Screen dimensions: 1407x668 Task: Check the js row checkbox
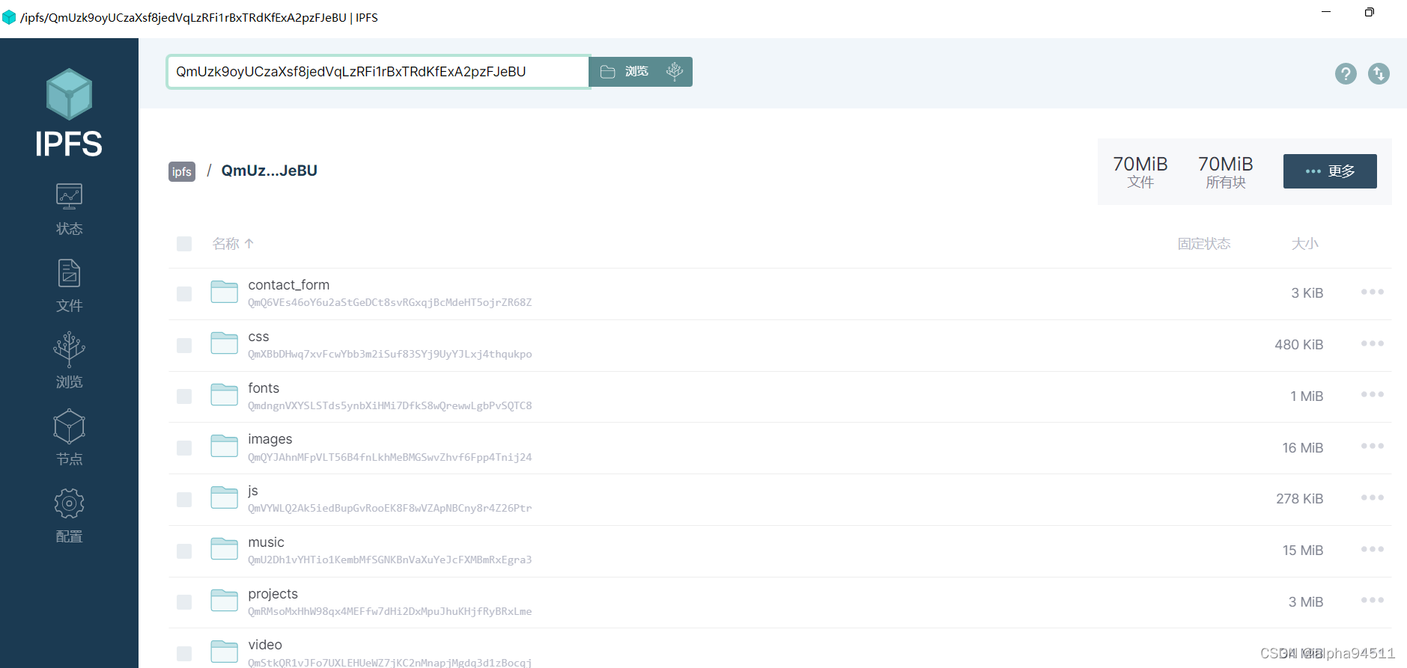[184, 500]
